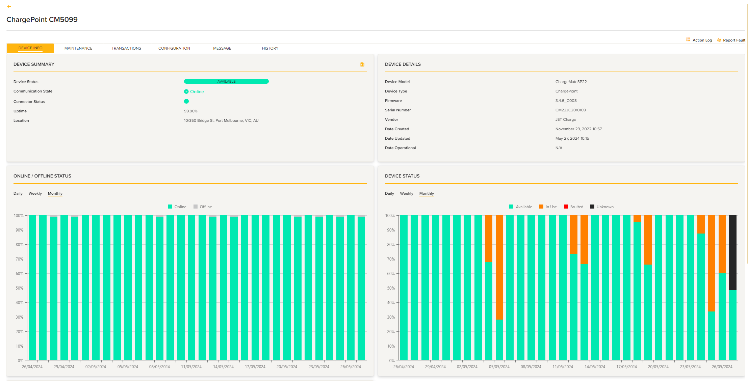
Task: Open the MESSAGE tab
Action: pyautogui.click(x=222, y=48)
